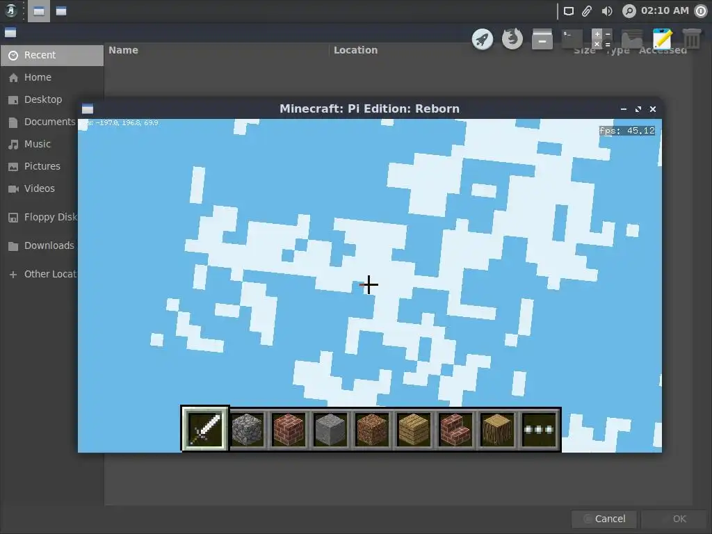
Task: Launch the notepad with pencil icon
Action: pos(662,39)
